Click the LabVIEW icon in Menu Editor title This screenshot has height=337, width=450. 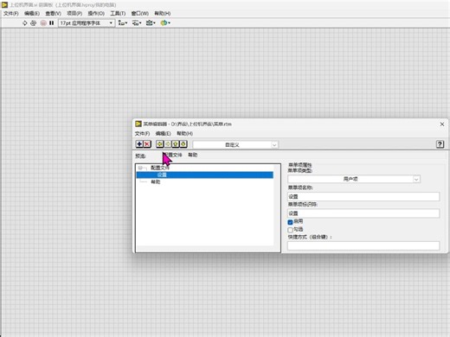point(138,124)
